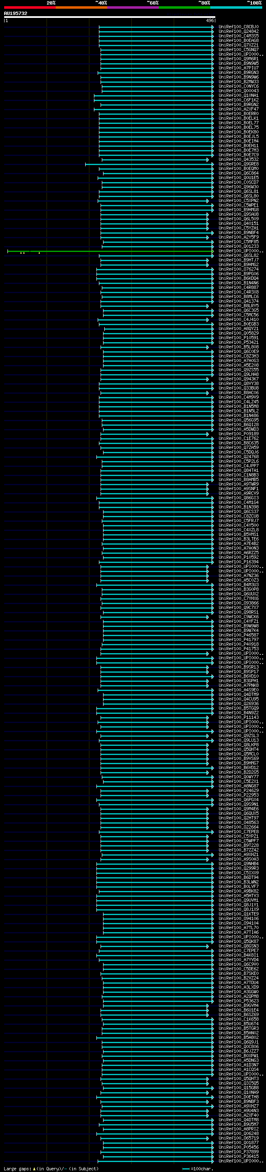Select the UniRef100_Q41374 label
266x1172 pixels.
pyautogui.click(x=239, y=301)
